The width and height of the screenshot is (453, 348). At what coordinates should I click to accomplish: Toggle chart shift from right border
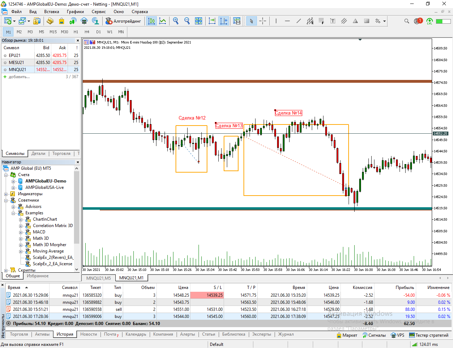(224, 21)
